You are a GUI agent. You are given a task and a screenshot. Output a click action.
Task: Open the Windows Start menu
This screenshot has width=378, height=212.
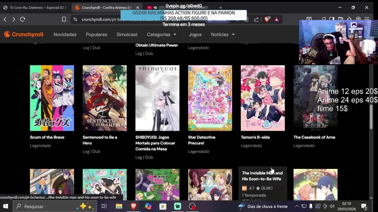point(6,206)
